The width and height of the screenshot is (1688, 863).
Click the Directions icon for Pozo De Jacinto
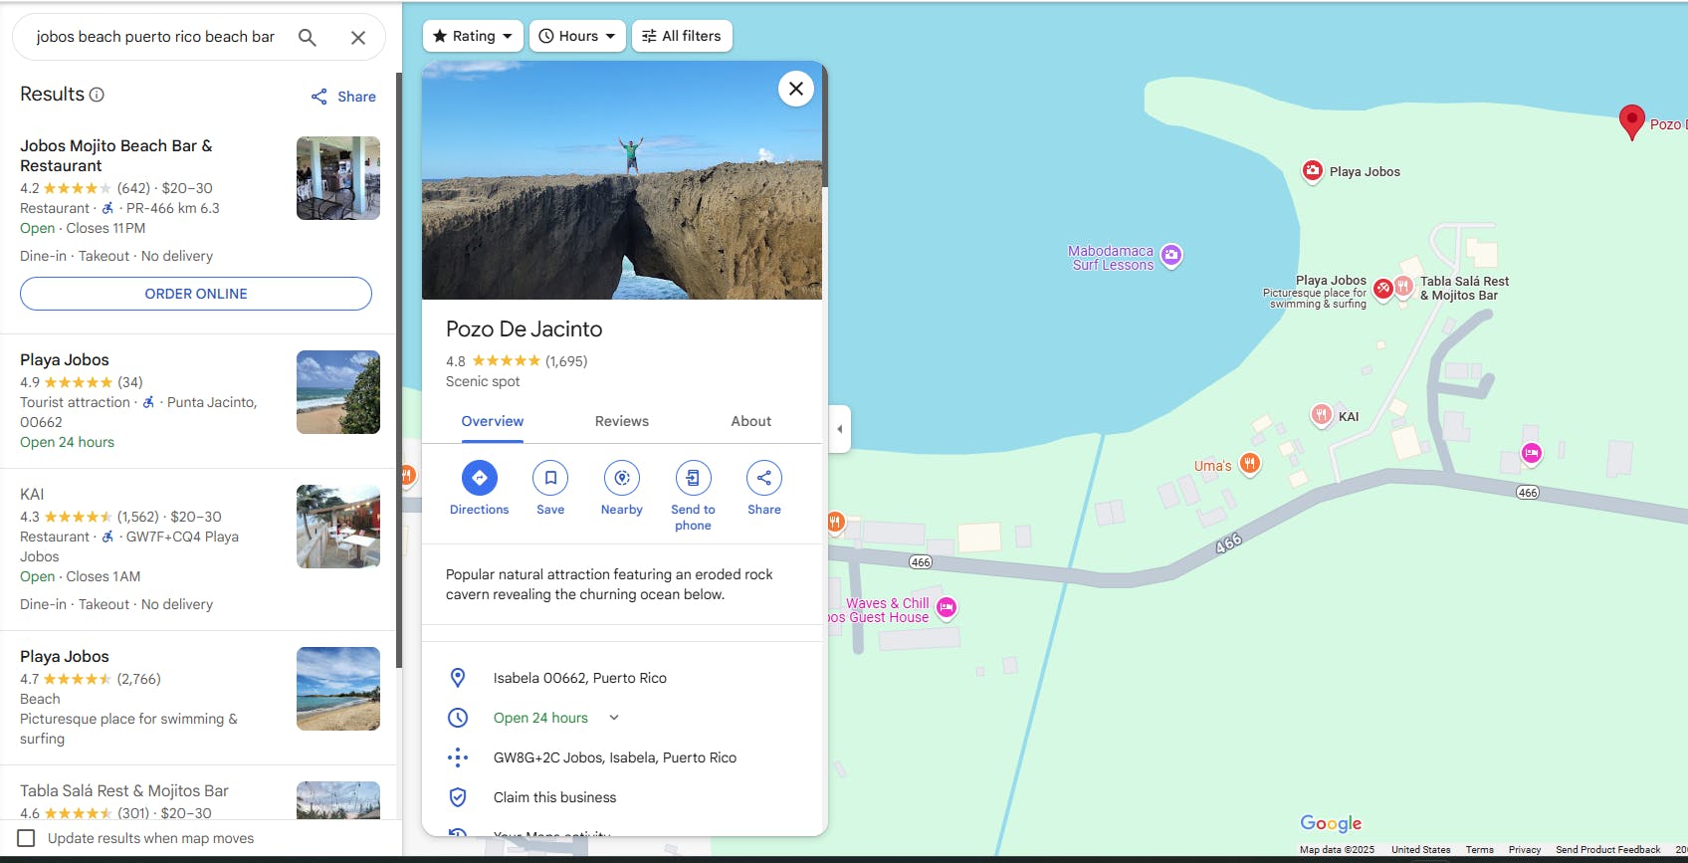coord(479,478)
